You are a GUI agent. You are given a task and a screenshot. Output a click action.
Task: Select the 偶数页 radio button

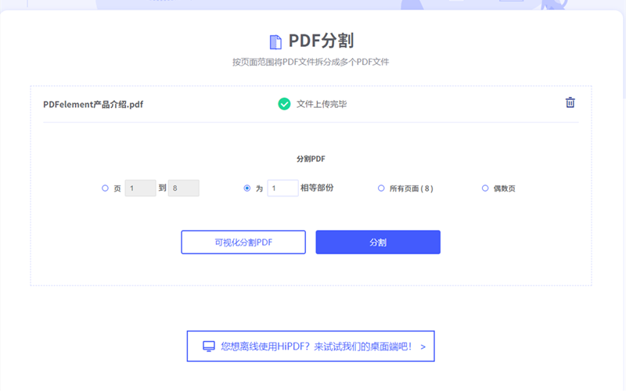[x=485, y=188]
